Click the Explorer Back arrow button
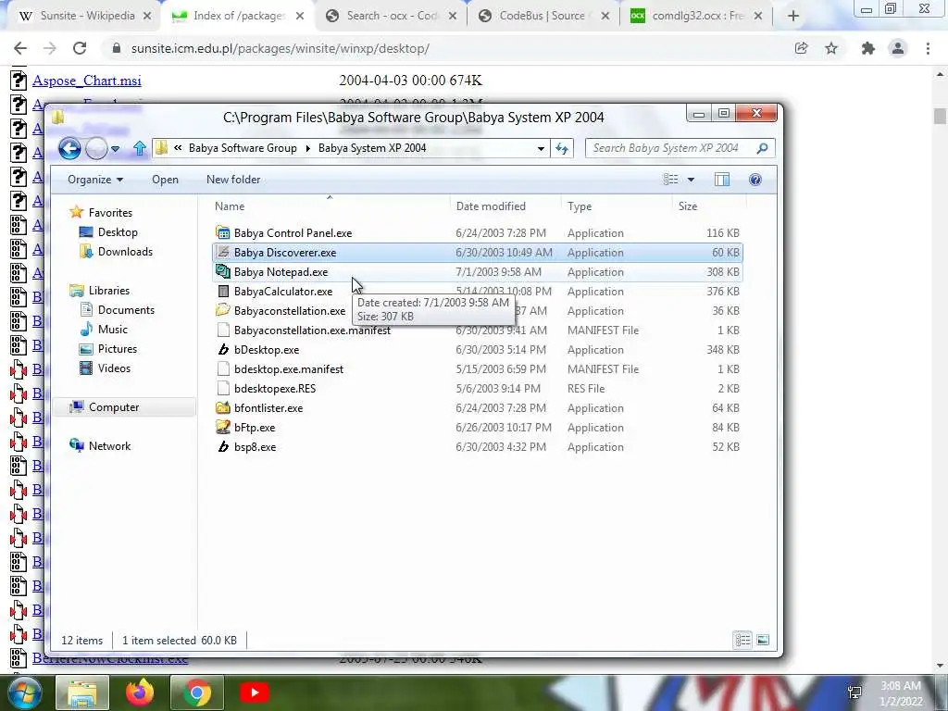 (x=69, y=148)
